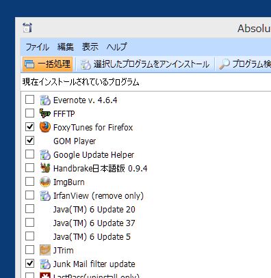This screenshot has width=271, height=278.
Task: Click the Google Update Helper icon
Action: pyautogui.click(x=45, y=154)
